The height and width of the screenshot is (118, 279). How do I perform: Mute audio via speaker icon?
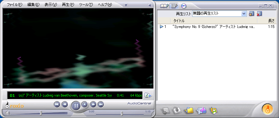point(7,112)
